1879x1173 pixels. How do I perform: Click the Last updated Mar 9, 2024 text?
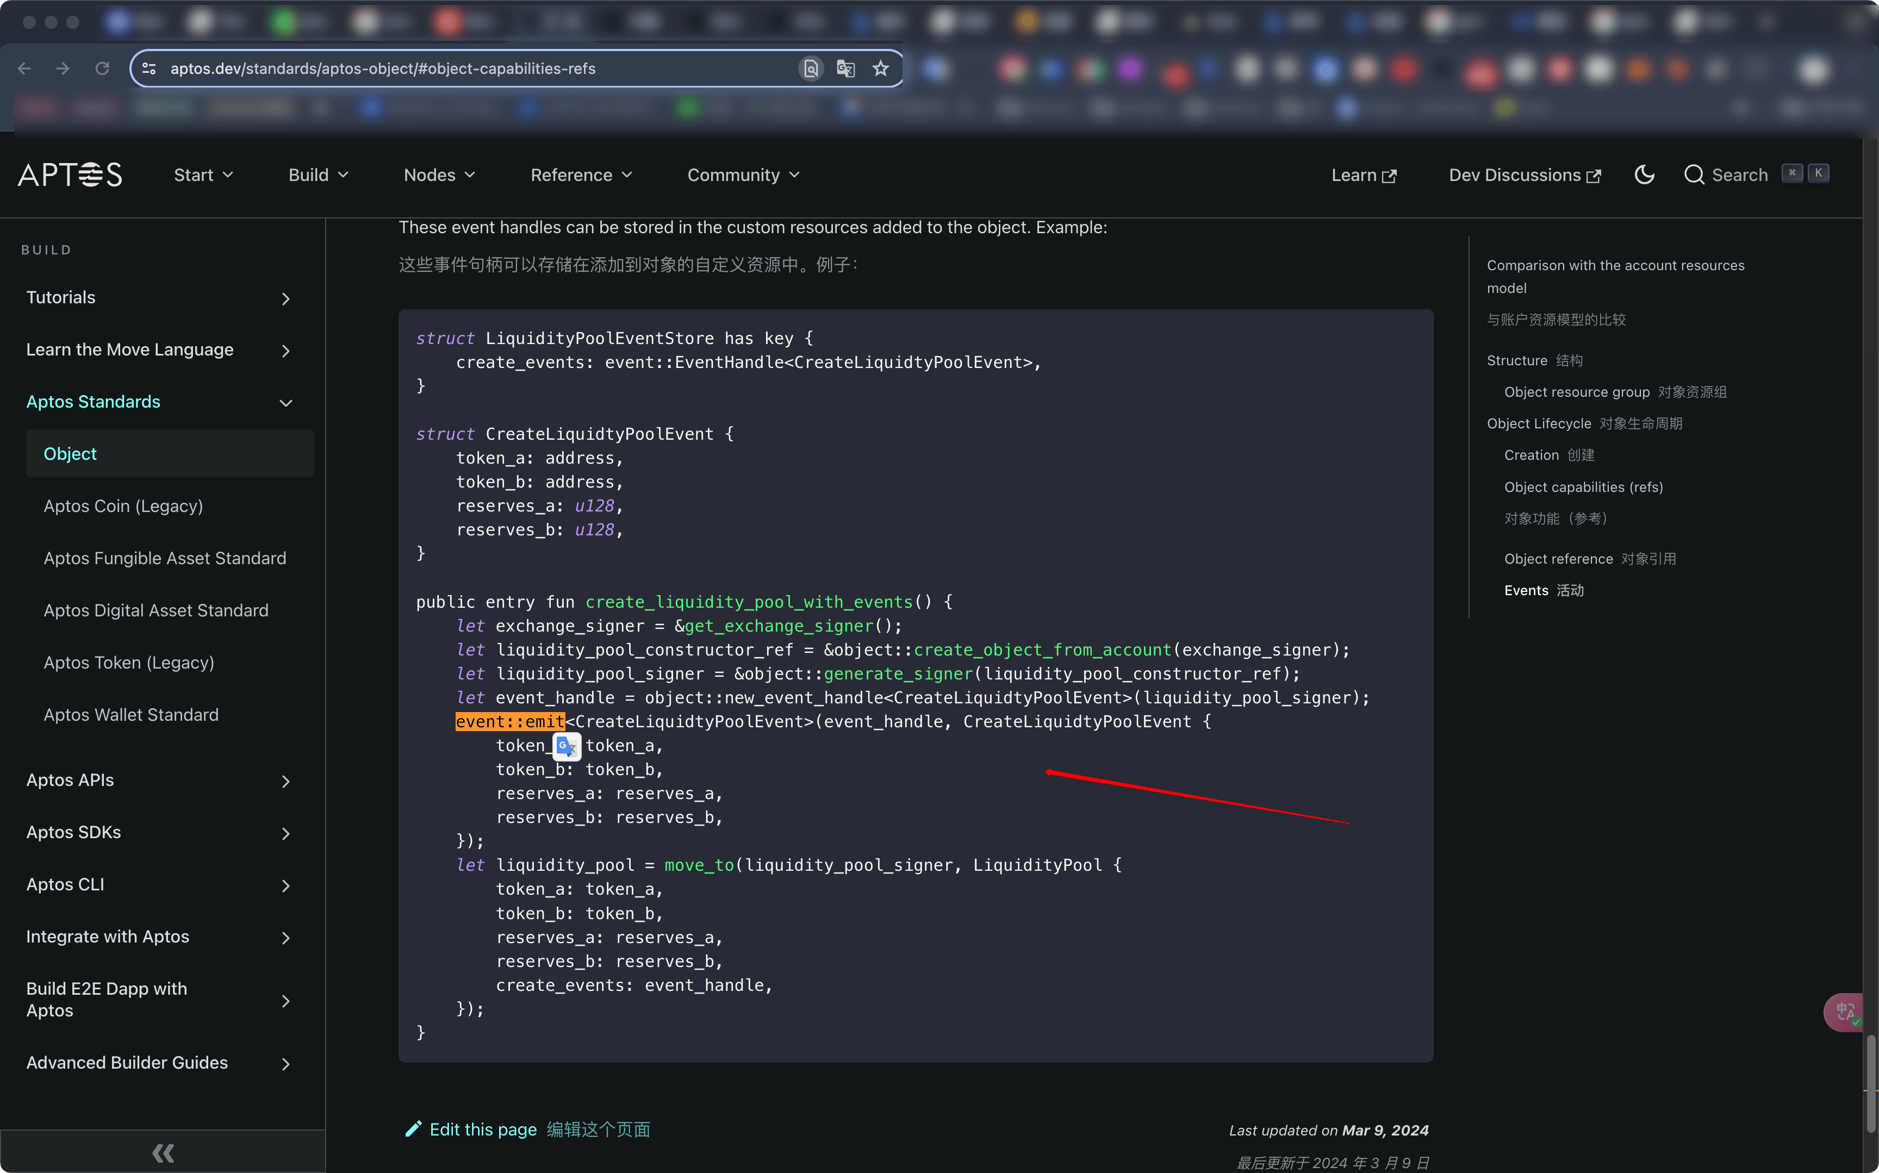click(x=1328, y=1131)
